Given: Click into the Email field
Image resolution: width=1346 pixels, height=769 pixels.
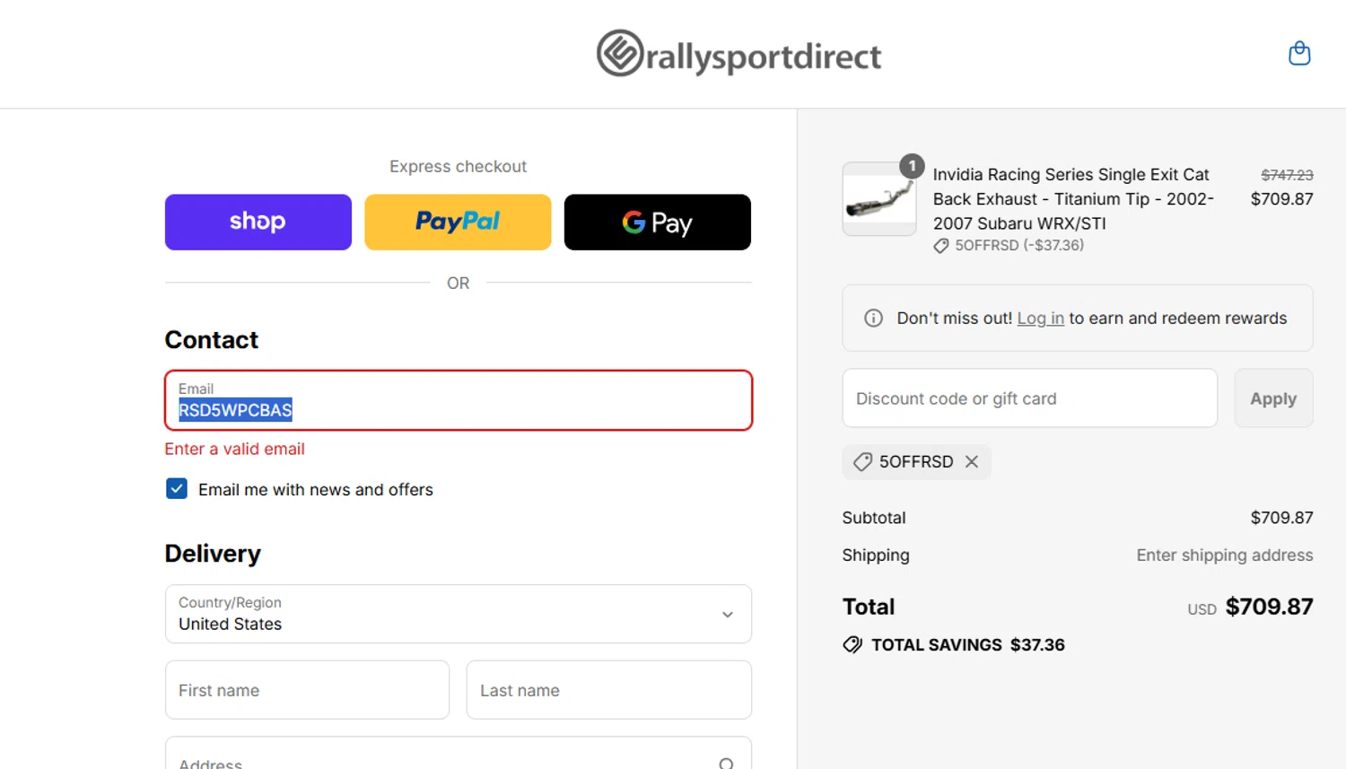Looking at the screenshot, I should pyautogui.click(x=459, y=400).
